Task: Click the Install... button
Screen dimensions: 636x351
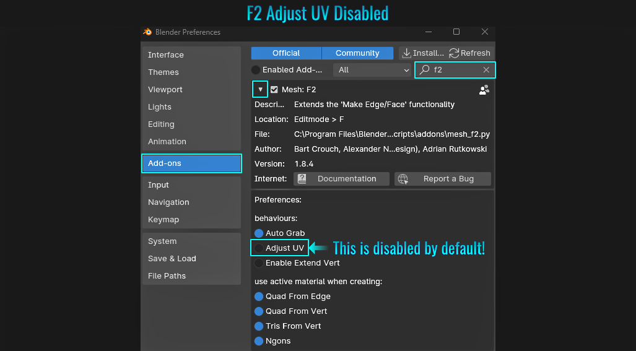Action: 422,53
